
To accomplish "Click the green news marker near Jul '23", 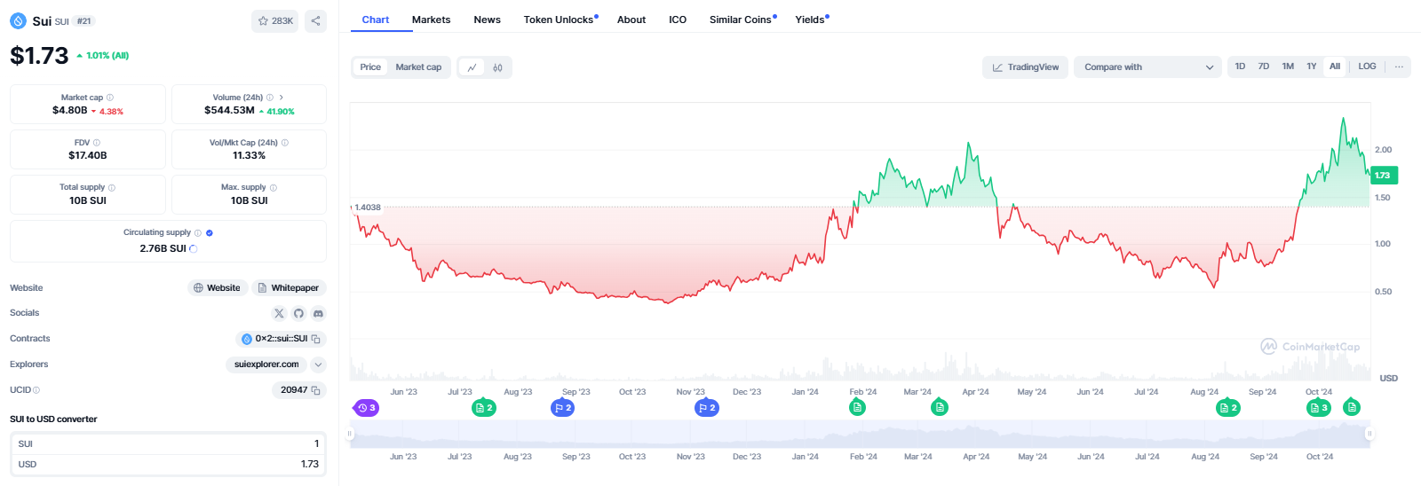I will coord(484,408).
